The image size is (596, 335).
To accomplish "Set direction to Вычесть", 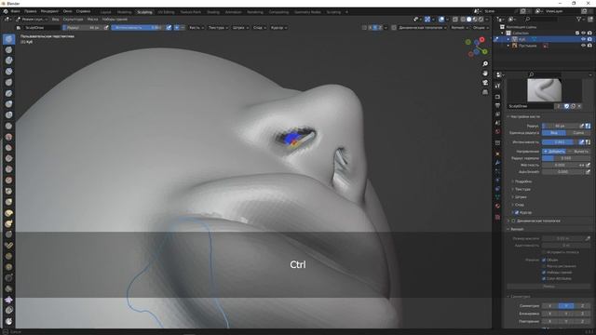I will click(x=578, y=151).
